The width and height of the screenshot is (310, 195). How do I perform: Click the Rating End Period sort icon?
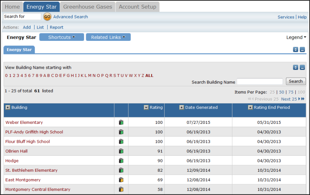250,108
